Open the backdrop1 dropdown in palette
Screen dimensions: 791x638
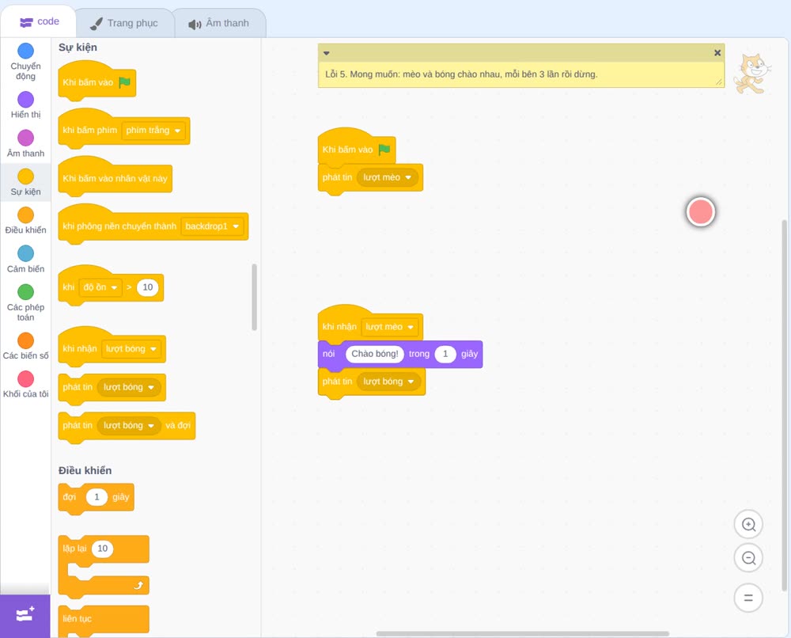tap(212, 226)
